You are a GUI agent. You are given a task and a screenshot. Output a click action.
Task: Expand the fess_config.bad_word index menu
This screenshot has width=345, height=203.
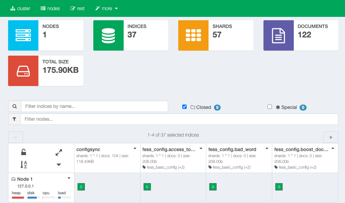pos(267,148)
